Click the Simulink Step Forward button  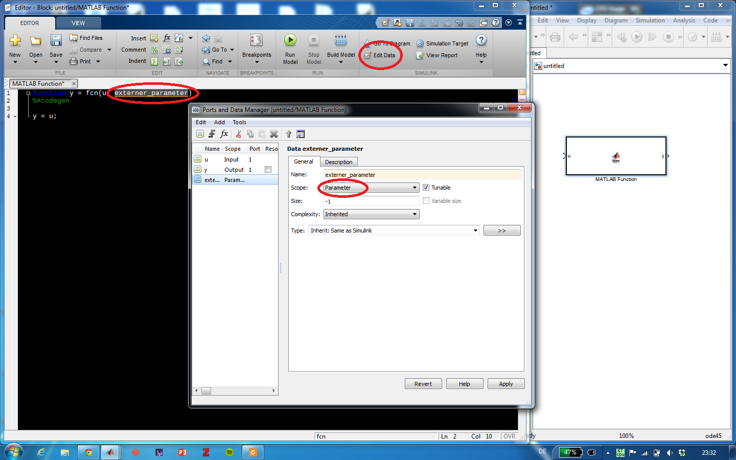652,37
